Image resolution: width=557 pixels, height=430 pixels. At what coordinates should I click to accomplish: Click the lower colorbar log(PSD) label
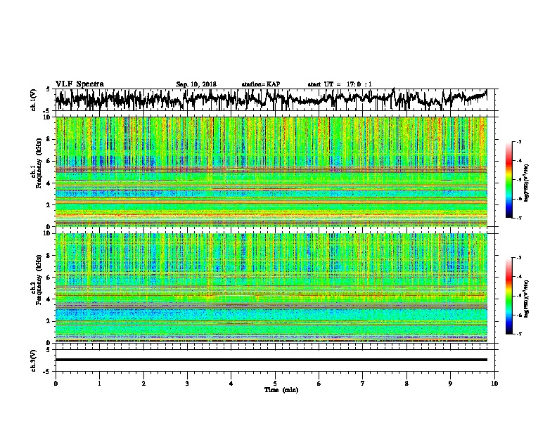[x=526, y=299]
